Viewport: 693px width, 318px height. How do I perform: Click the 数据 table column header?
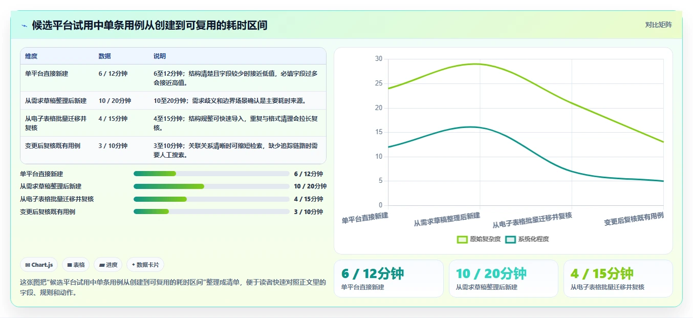pos(105,56)
